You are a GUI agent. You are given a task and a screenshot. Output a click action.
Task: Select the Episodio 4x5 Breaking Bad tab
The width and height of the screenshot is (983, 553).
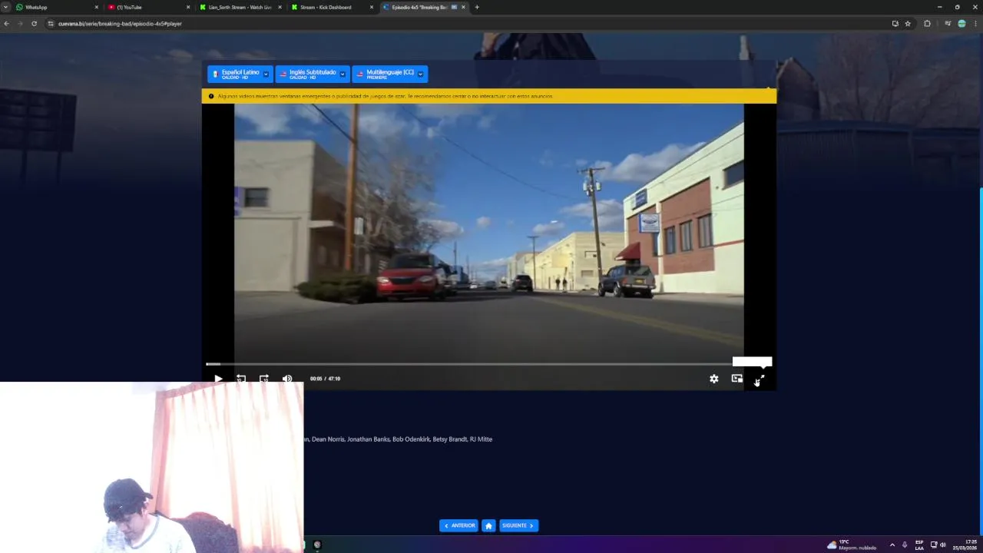(422, 7)
